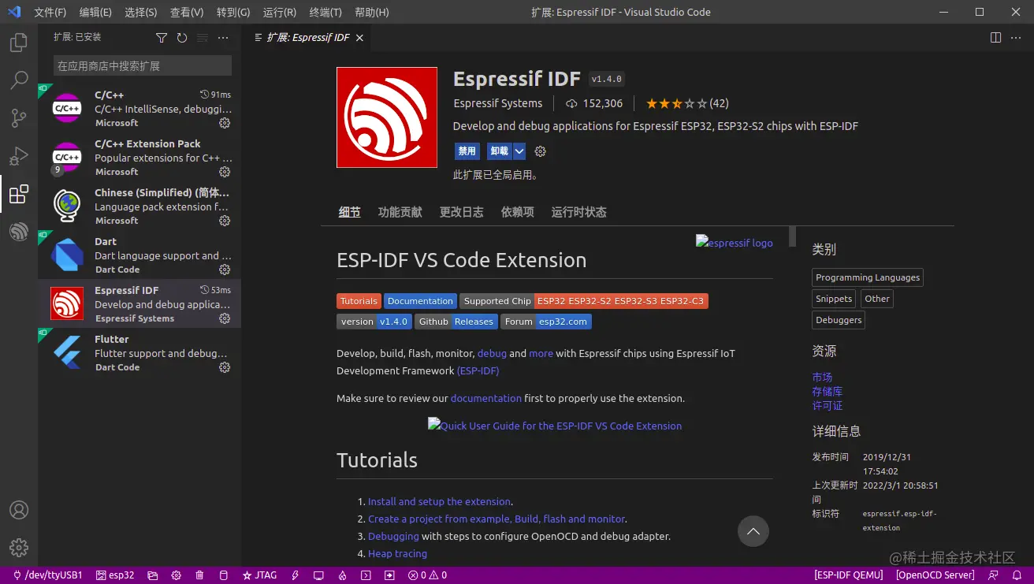Open the 转到(G) menu
The image size is (1034, 584).
point(233,13)
